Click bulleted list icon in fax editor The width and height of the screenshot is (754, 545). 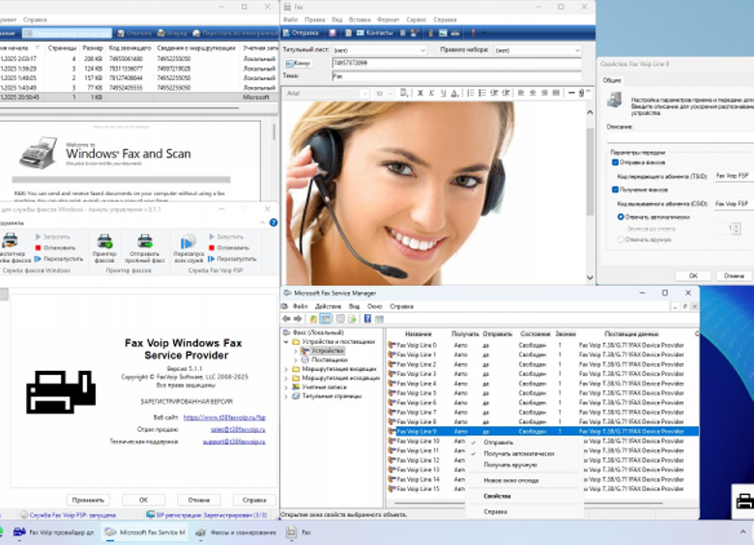(x=481, y=93)
